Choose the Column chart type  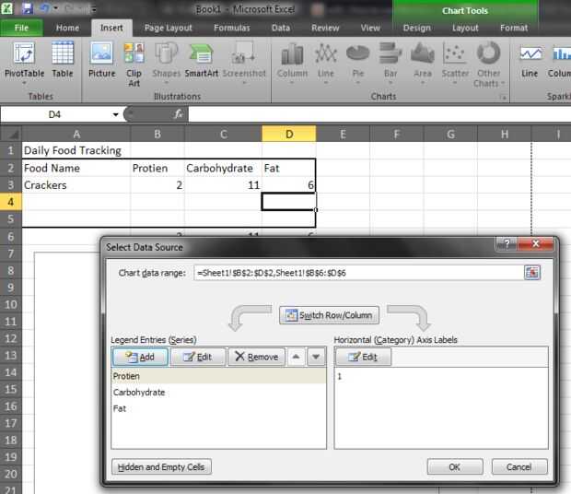[x=292, y=63]
